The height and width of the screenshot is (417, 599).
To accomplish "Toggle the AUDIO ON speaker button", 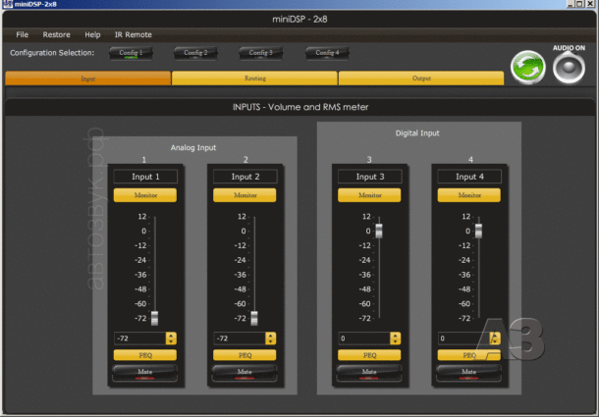I will coord(569,68).
